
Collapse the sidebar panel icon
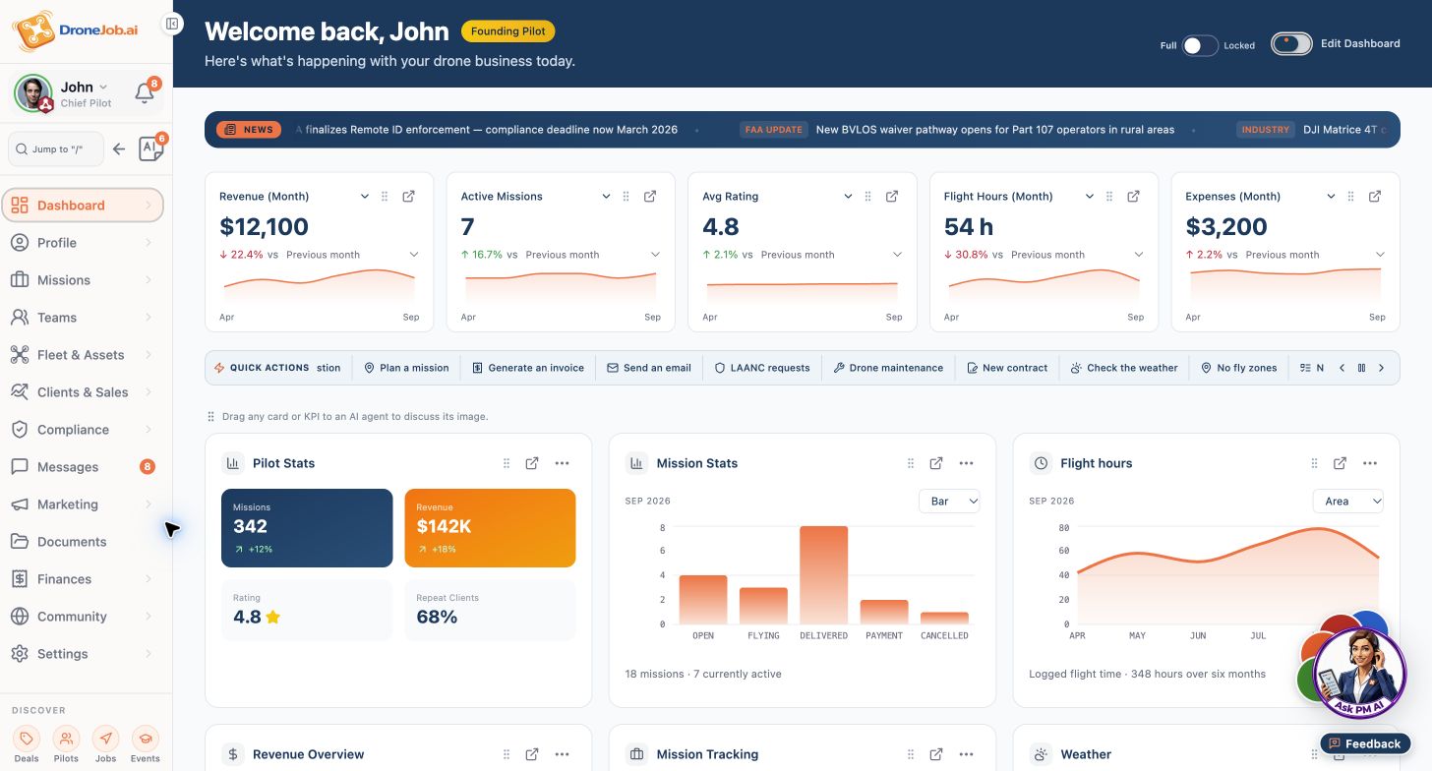click(172, 24)
